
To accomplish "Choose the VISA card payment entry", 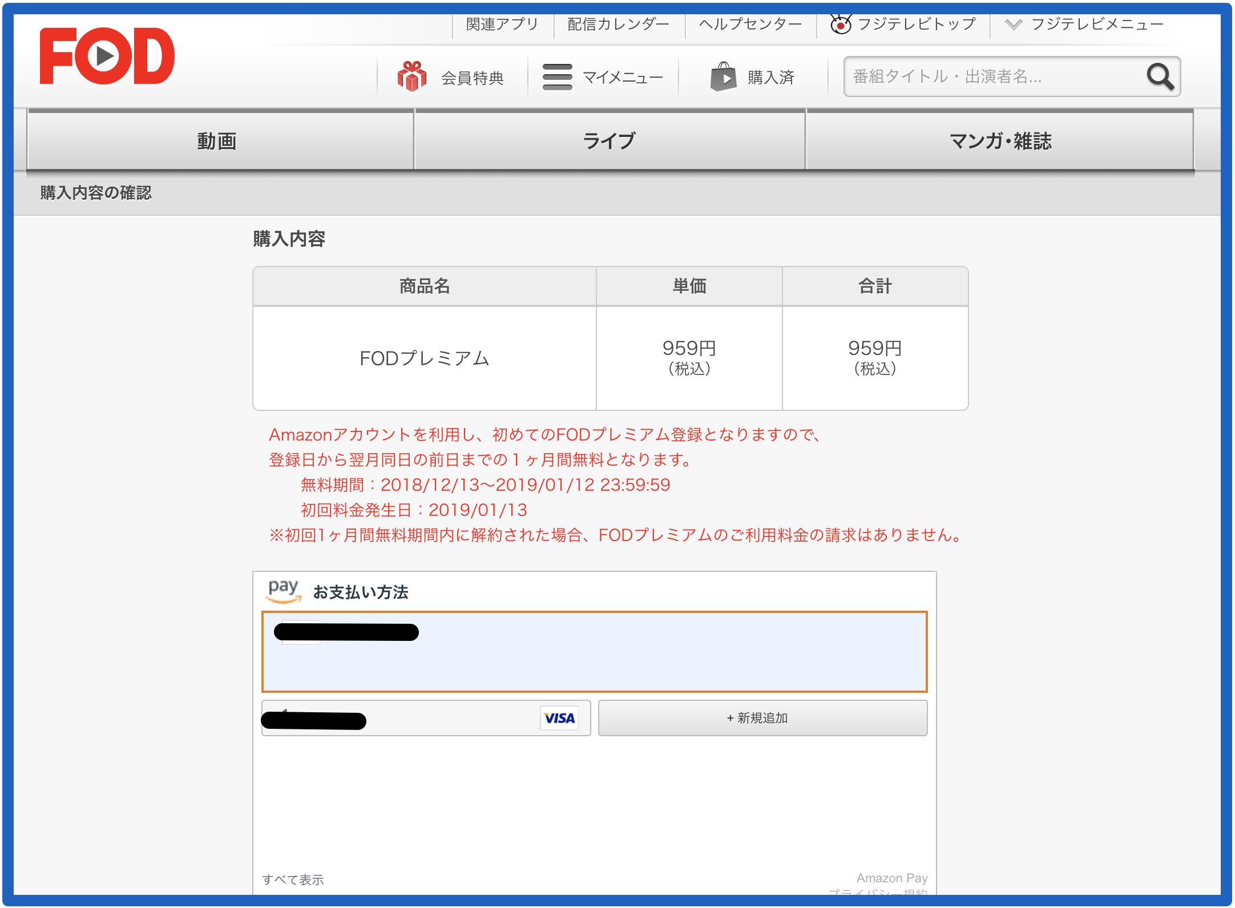I will [x=426, y=718].
